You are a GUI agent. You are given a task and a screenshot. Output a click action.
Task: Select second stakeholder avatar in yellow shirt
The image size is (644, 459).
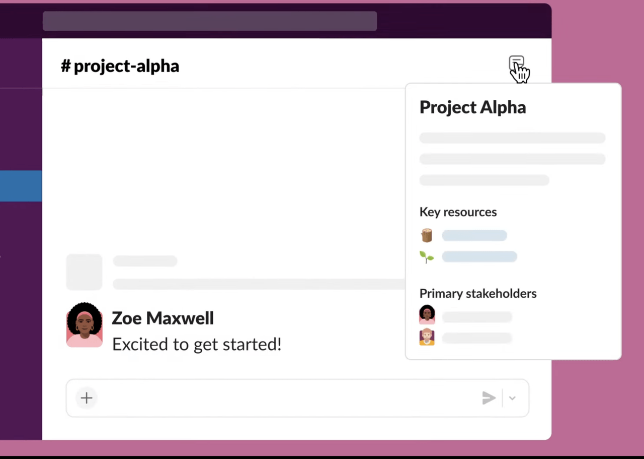pos(427,337)
